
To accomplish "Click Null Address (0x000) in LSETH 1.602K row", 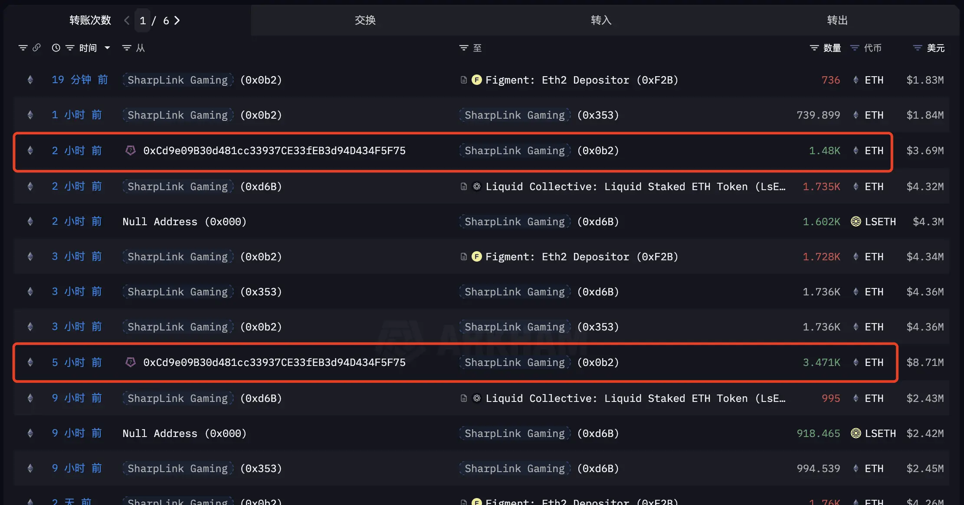I will (x=184, y=222).
